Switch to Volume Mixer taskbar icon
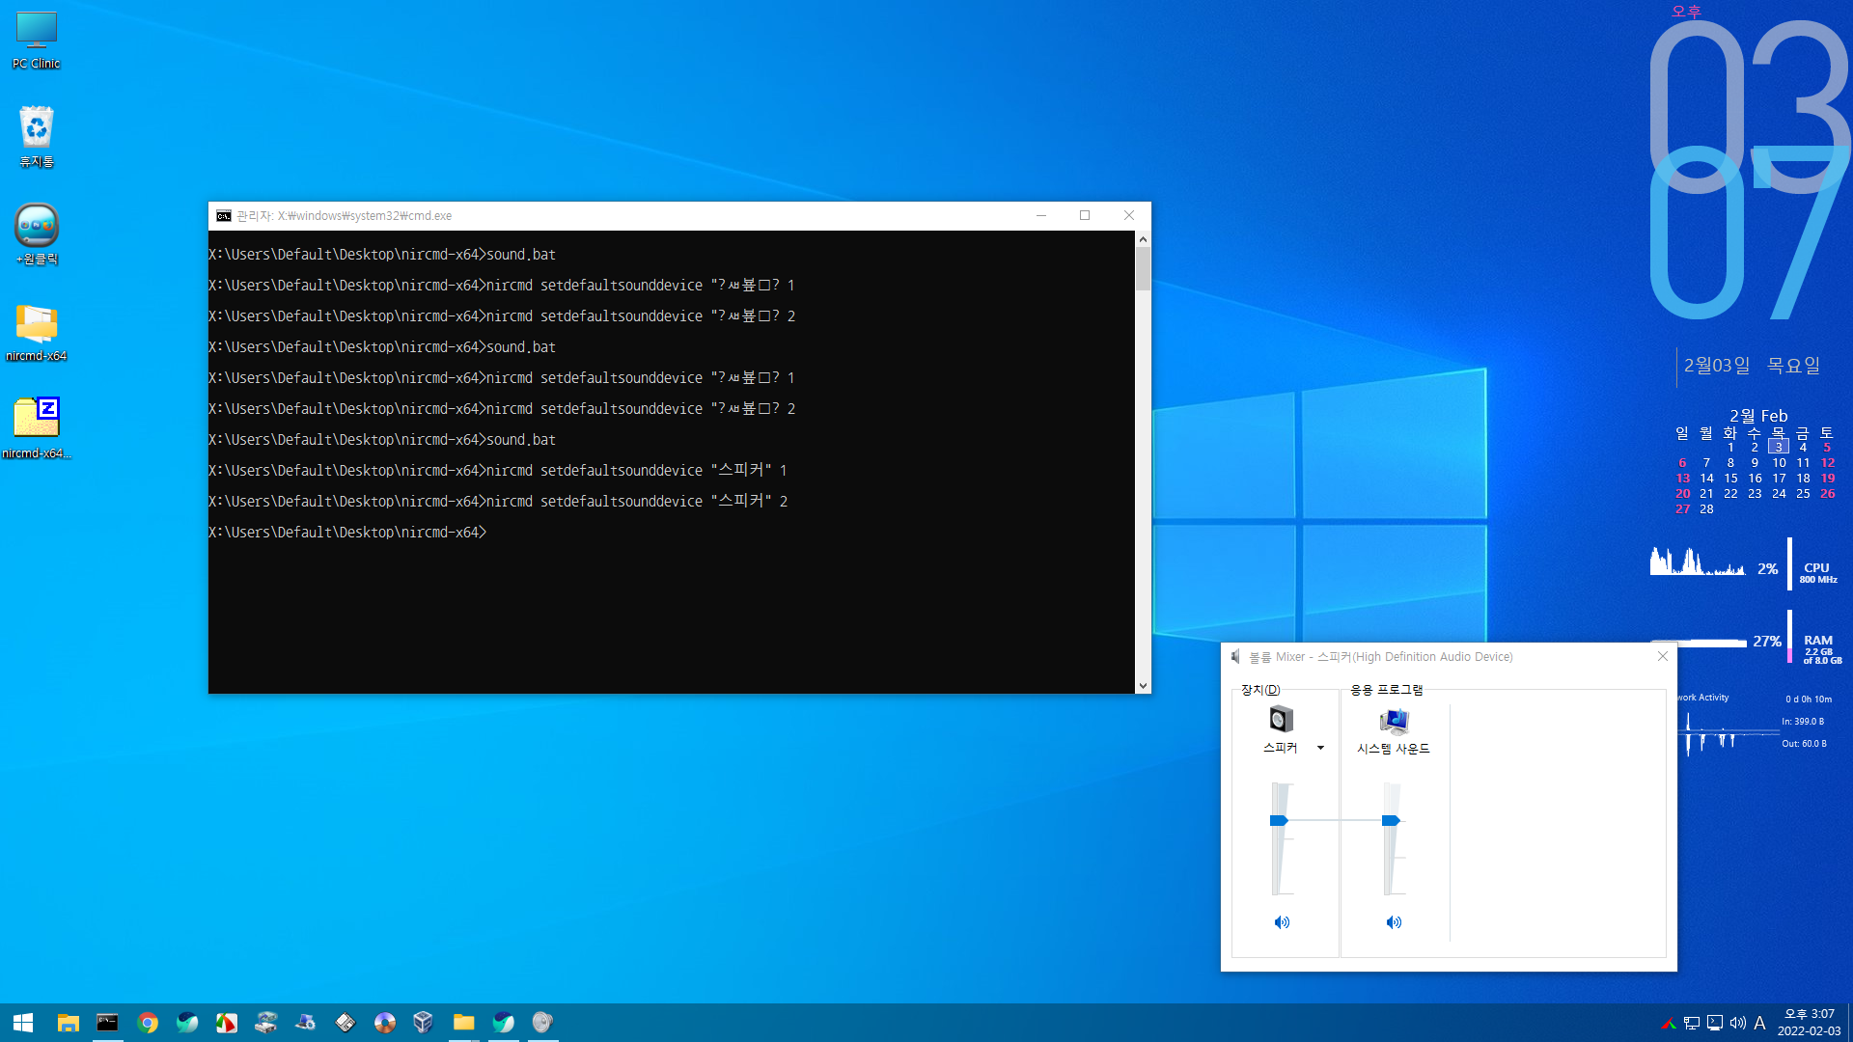Screen dimensions: 1853x1042 point(542,1023)
